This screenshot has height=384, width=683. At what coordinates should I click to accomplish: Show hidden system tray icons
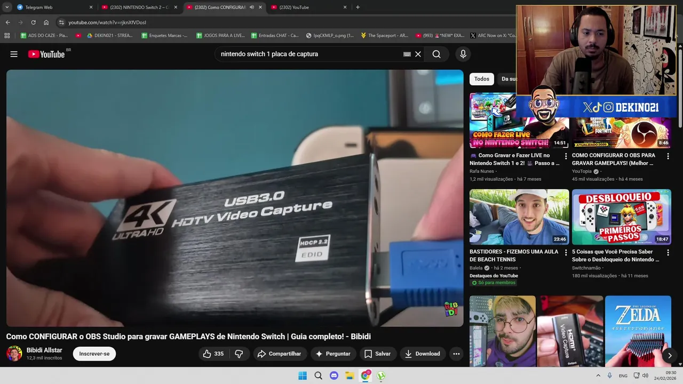pos(598,375)
